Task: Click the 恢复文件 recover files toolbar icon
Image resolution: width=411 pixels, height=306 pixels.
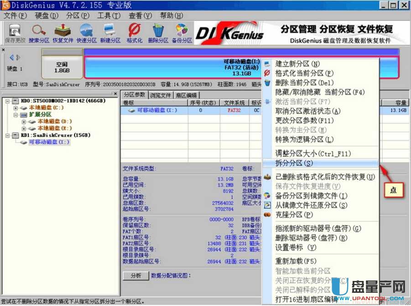Action: 62,33
